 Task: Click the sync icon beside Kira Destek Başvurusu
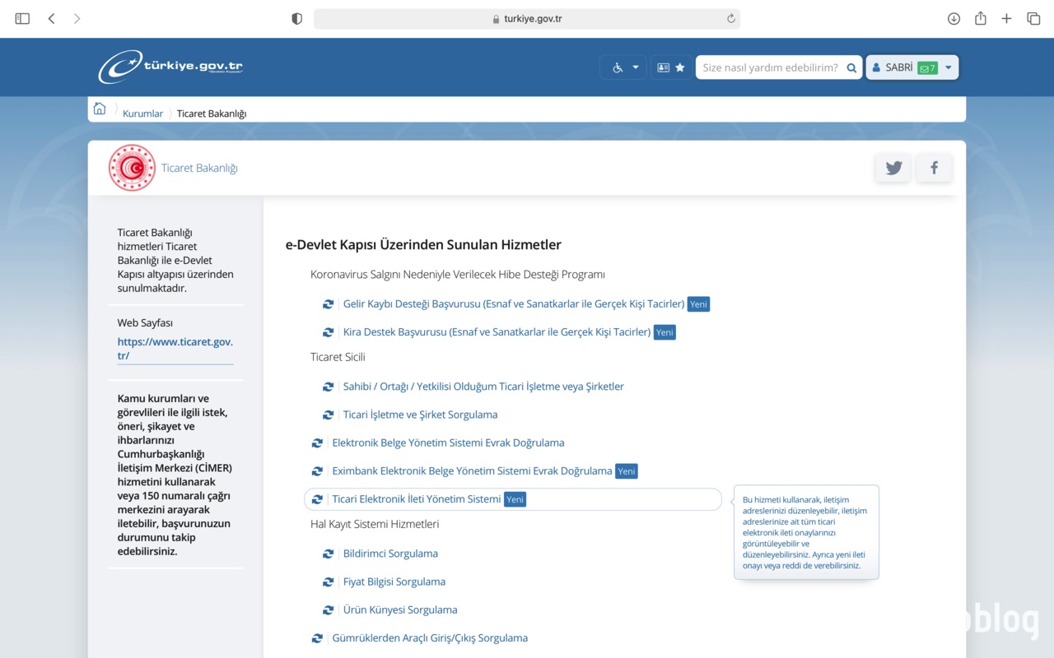pyautogui.click(x=328, y=332)
